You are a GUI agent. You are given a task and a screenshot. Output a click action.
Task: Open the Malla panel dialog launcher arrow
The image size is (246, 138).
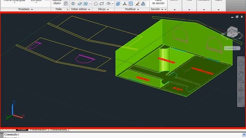click(x=68, y=10)
